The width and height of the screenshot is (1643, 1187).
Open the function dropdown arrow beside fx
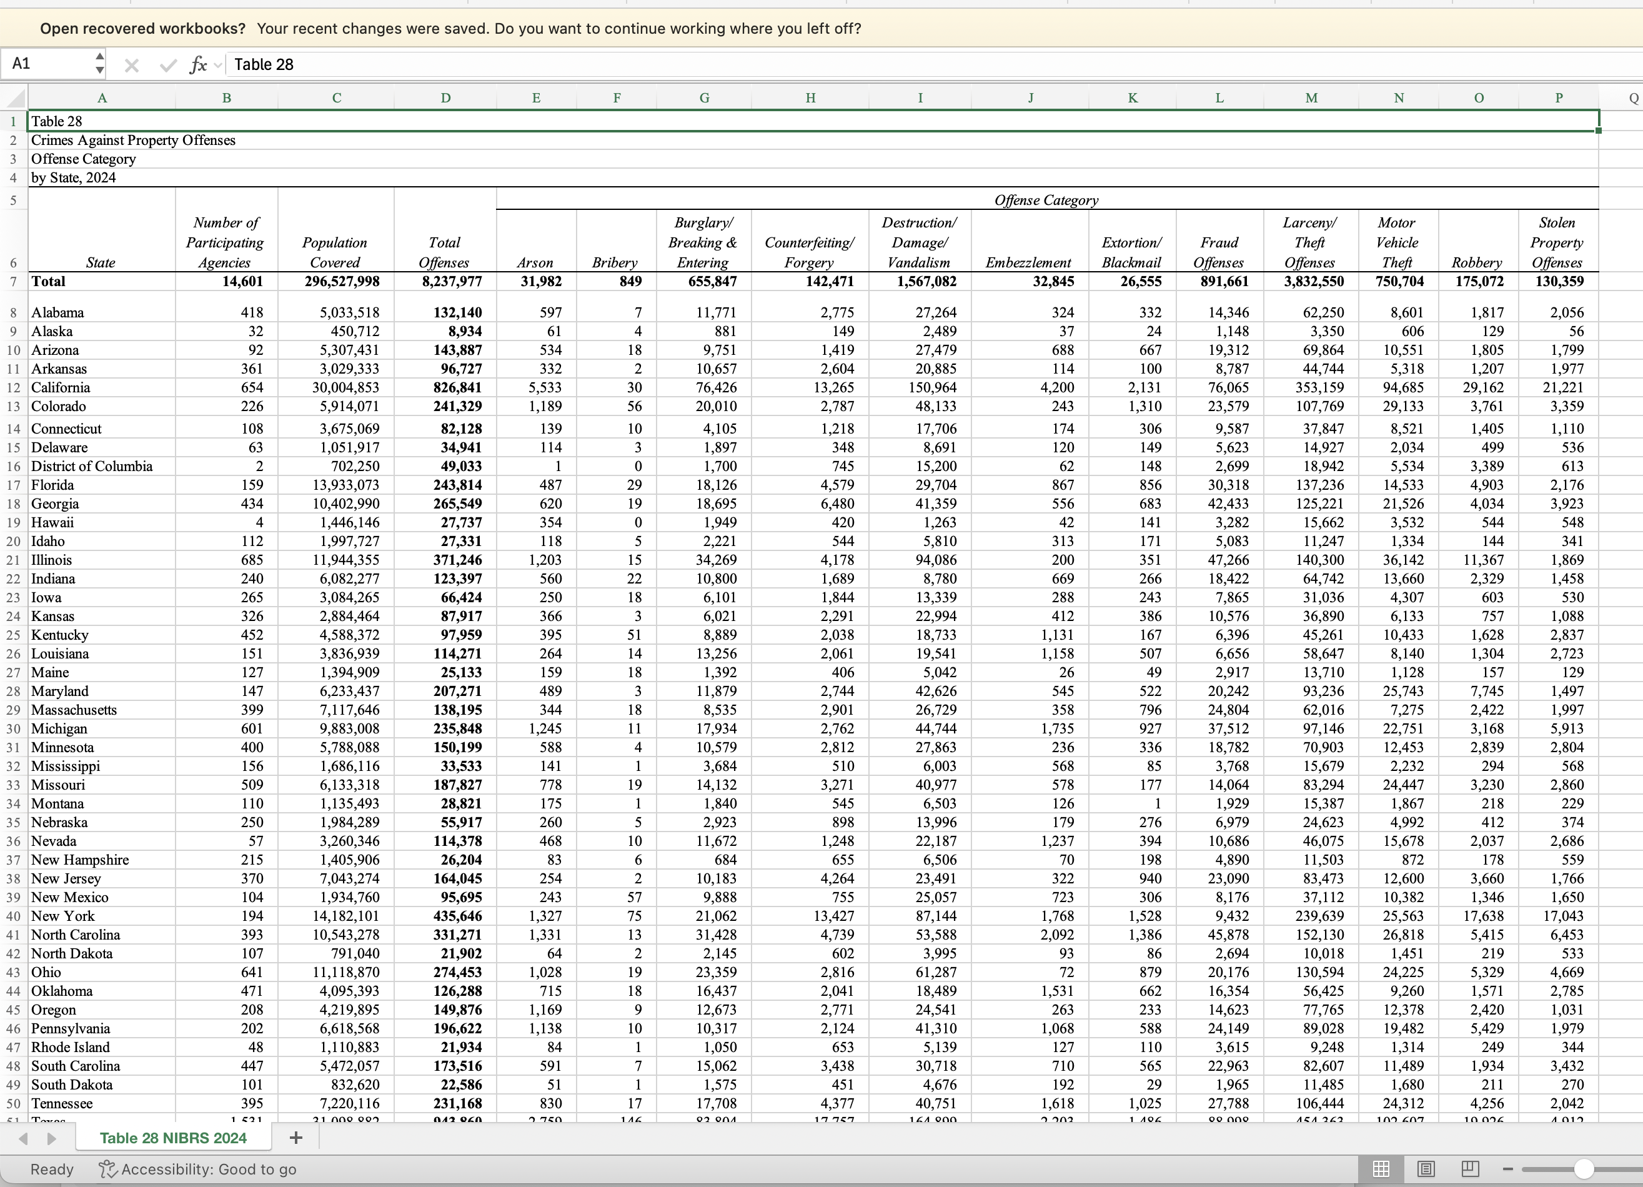pyautogui.click(x=217, y=65)
